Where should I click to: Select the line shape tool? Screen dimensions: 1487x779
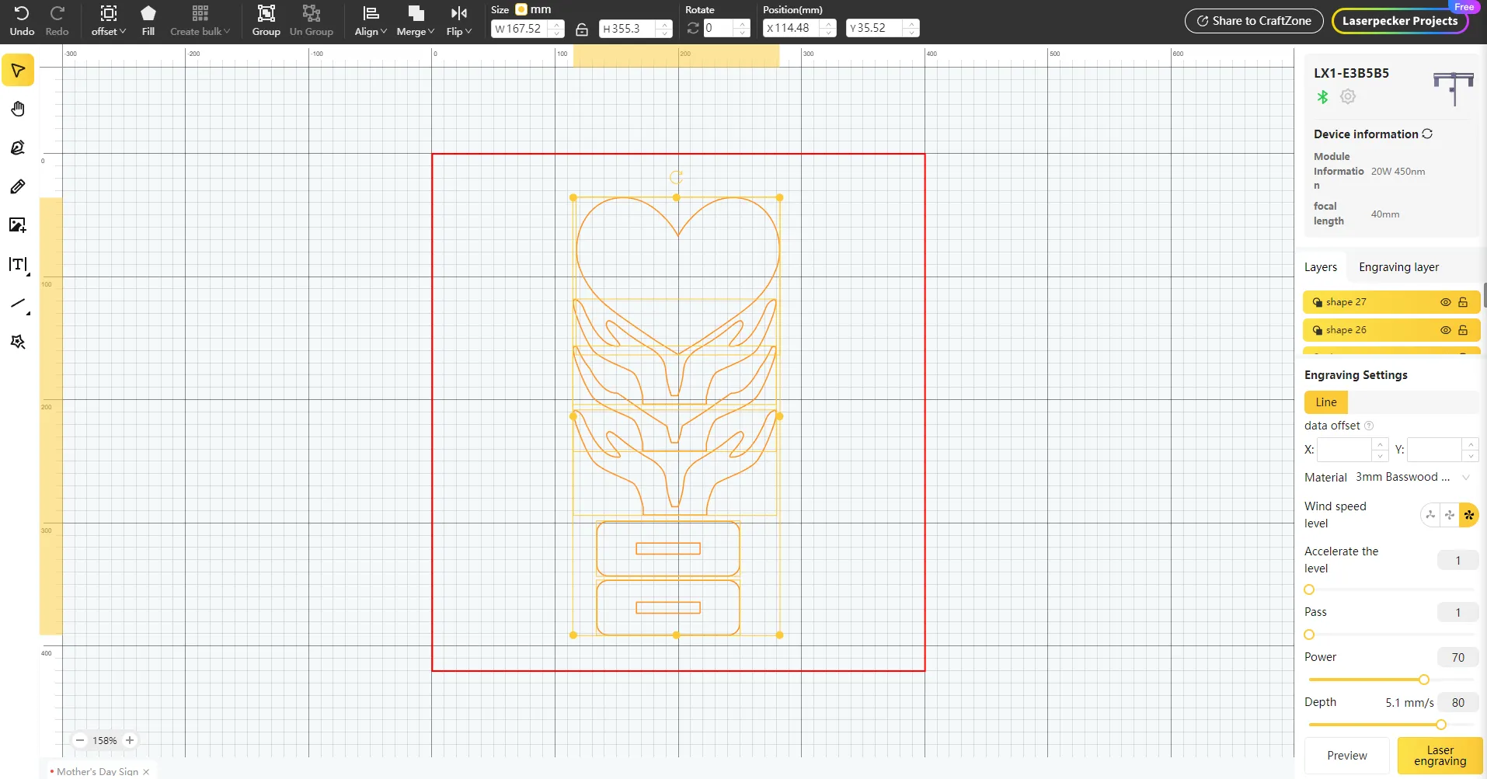pyautogui.click(x=18, y=304)
